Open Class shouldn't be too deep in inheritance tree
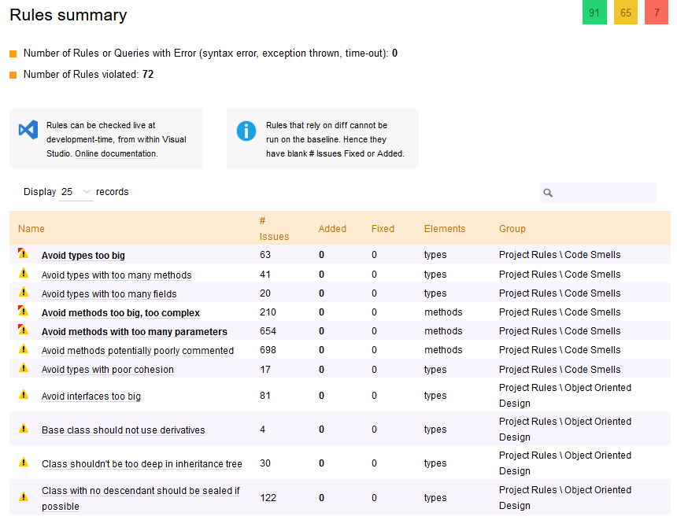Image resolution: width=677 pixels, height=520 pixels. point(142,464)
